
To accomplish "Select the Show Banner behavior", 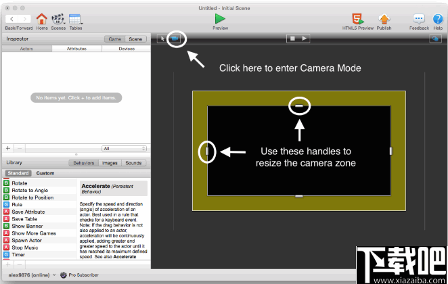I will tap(40, 226).
